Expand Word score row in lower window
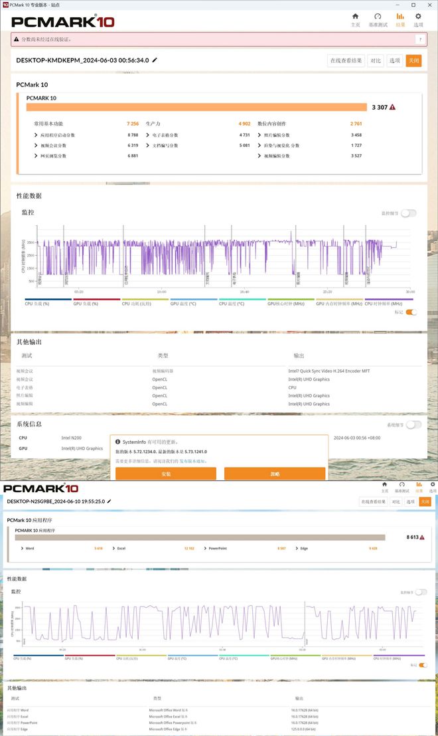The height and width of the screenshot is (736, 438). [x=22, y=548]
